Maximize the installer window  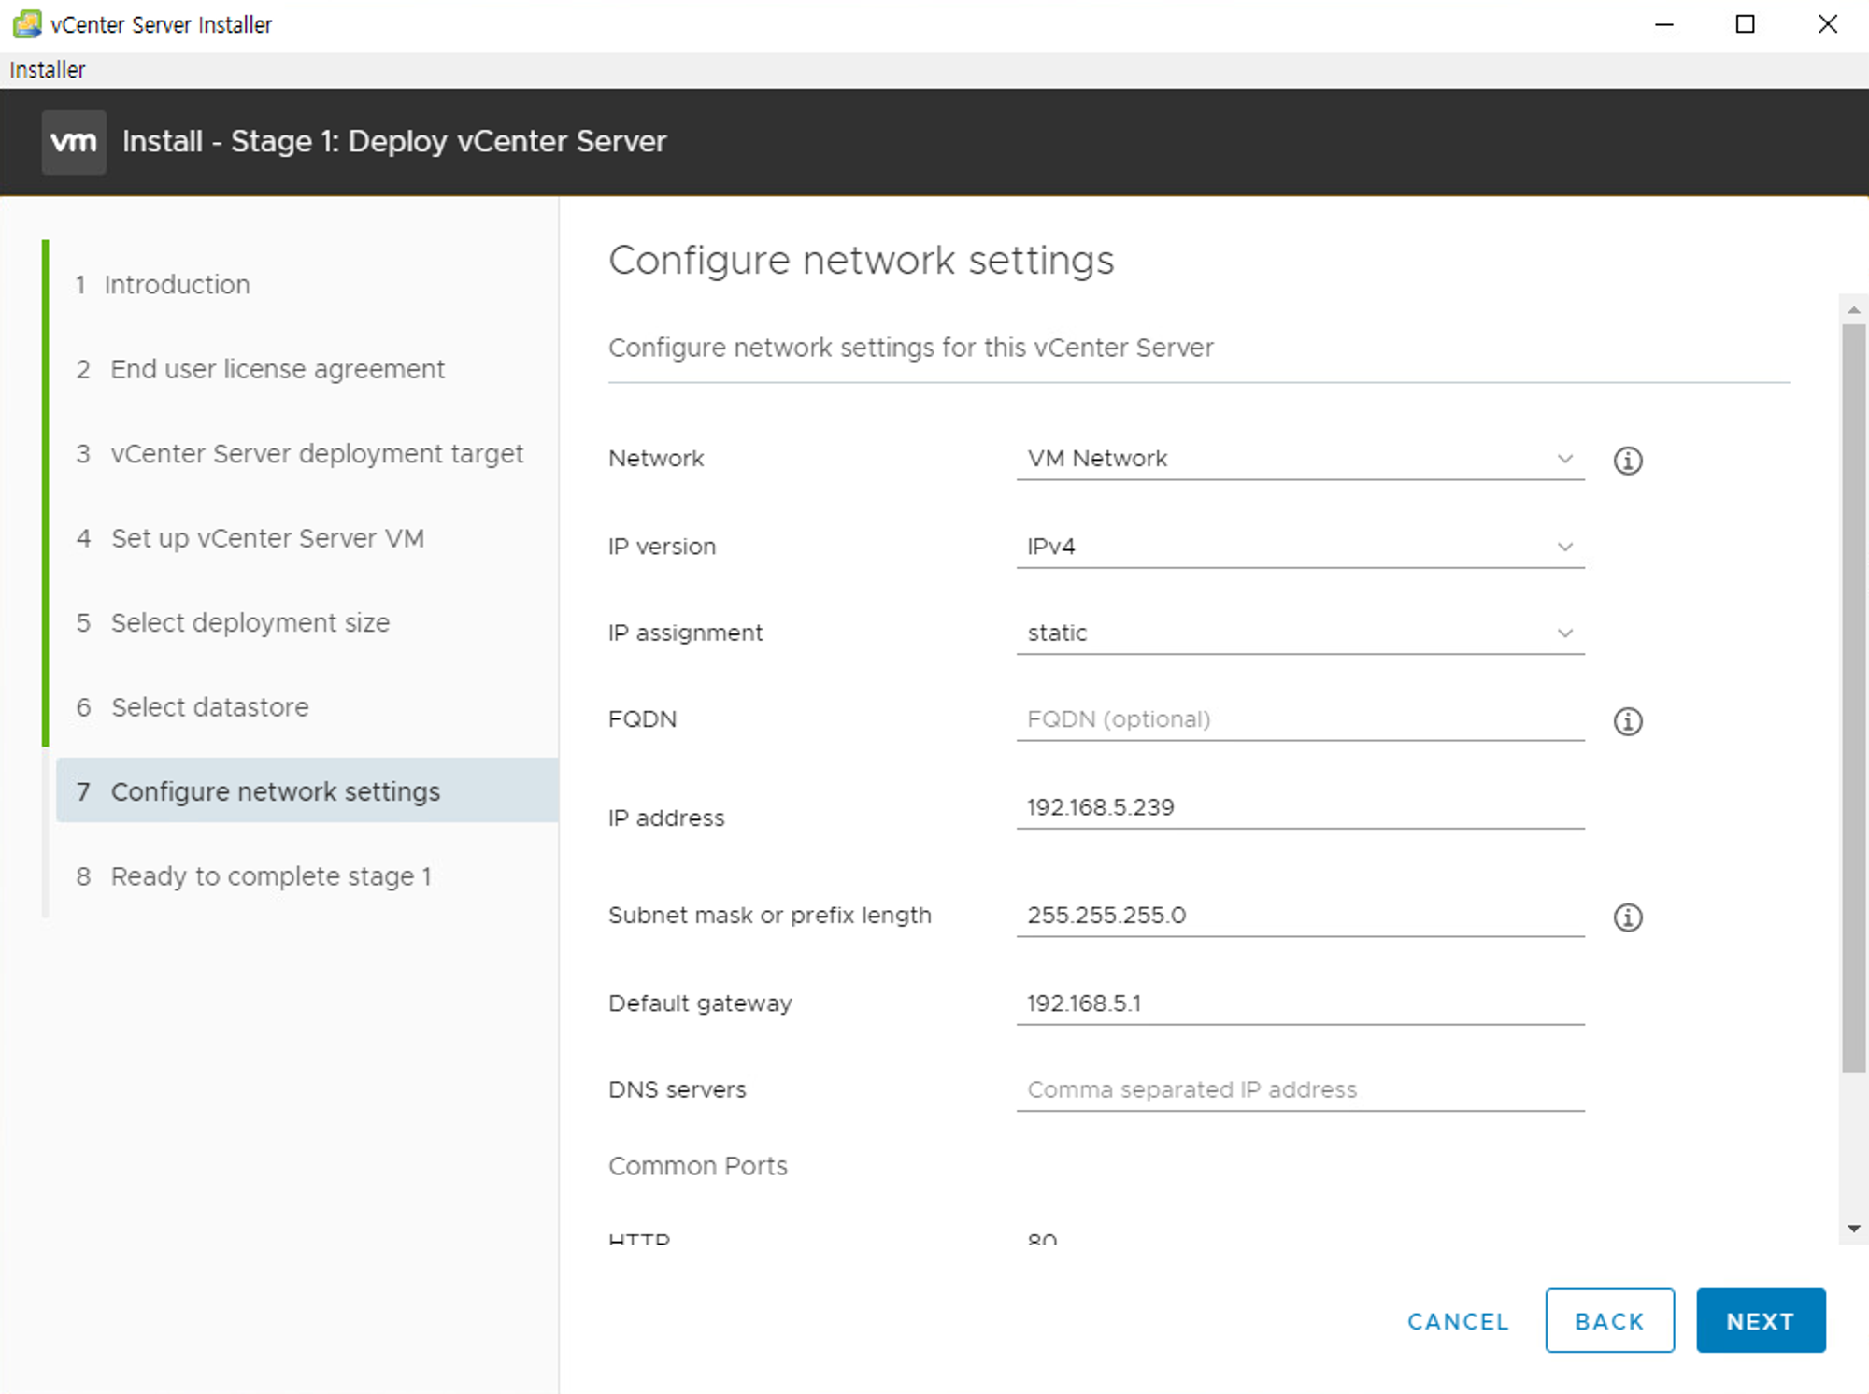pyautogui.click(x=1745, y=24)
